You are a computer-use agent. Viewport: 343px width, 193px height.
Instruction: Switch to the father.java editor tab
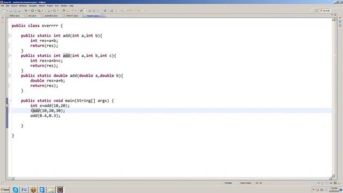14,16
